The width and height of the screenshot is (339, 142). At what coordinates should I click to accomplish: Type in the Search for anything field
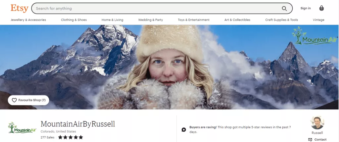coord(156,9)
